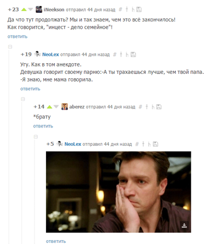Downvote iNeekson's comment with gray arrow
This screenshot has height=244, width=222.
[x=30, y=9]
